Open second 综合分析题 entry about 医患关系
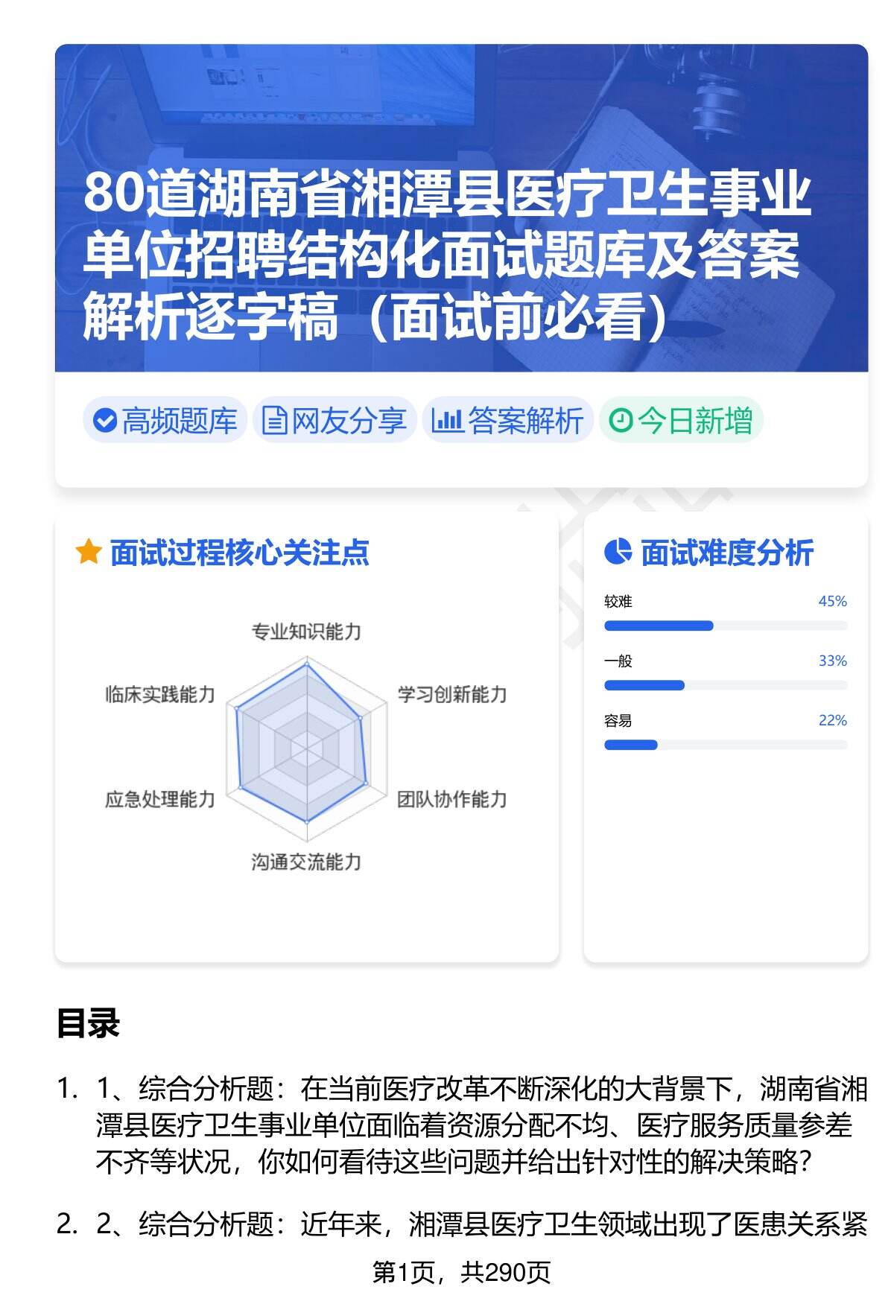The height and width of the screenshot is (1307, 894). 481,1224
